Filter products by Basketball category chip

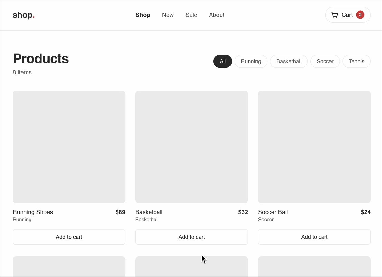[x=289, y=61]
